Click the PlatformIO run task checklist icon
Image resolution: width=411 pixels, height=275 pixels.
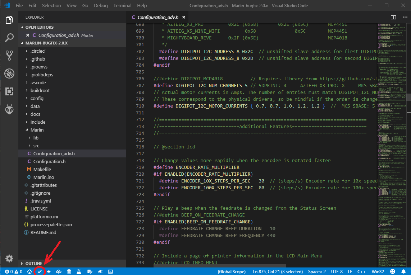pos(90,272)
